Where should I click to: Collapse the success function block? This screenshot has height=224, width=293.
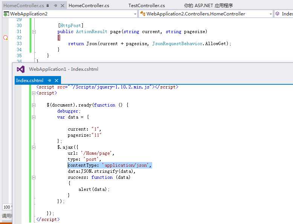click(x=34, y=177)
